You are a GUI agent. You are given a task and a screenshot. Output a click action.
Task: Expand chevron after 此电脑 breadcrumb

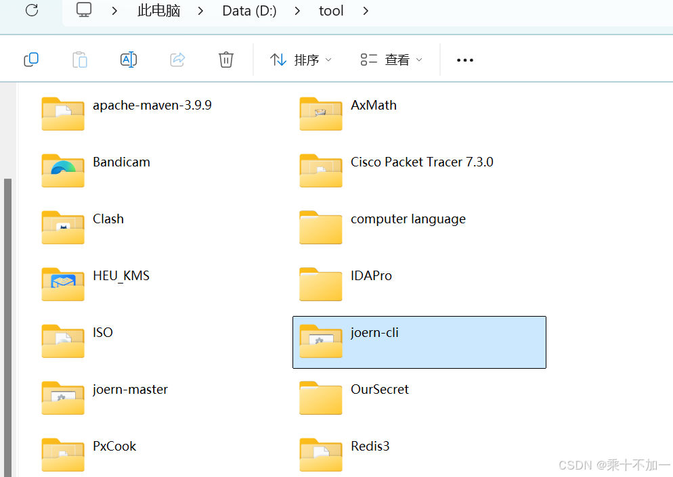pos(200,11)
